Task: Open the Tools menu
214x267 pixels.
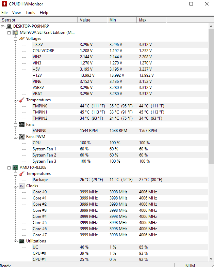Action: (x=30, y=13)
